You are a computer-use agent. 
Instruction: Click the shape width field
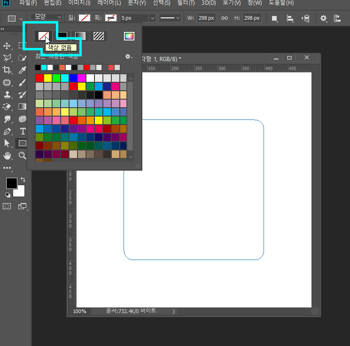point(206,18)
